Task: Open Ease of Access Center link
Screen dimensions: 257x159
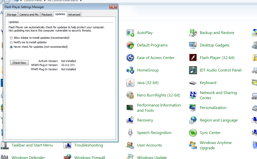Action: tap(156, 58)
